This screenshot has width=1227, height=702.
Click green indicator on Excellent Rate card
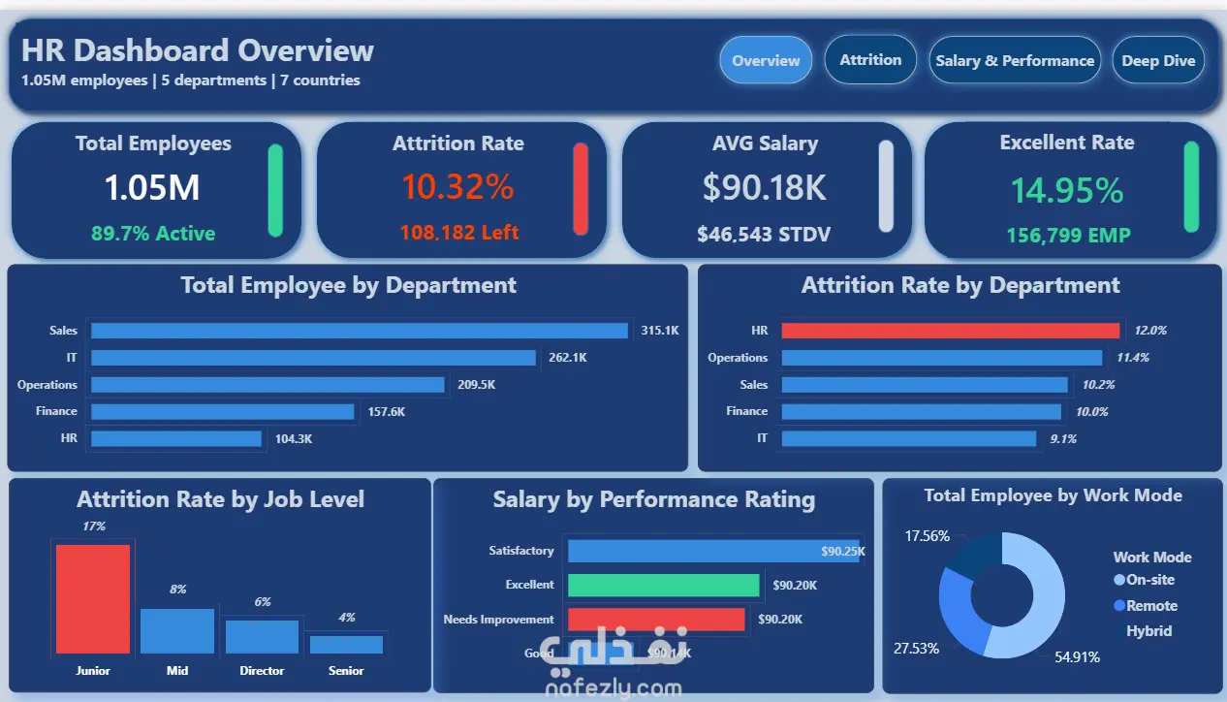1191,186
